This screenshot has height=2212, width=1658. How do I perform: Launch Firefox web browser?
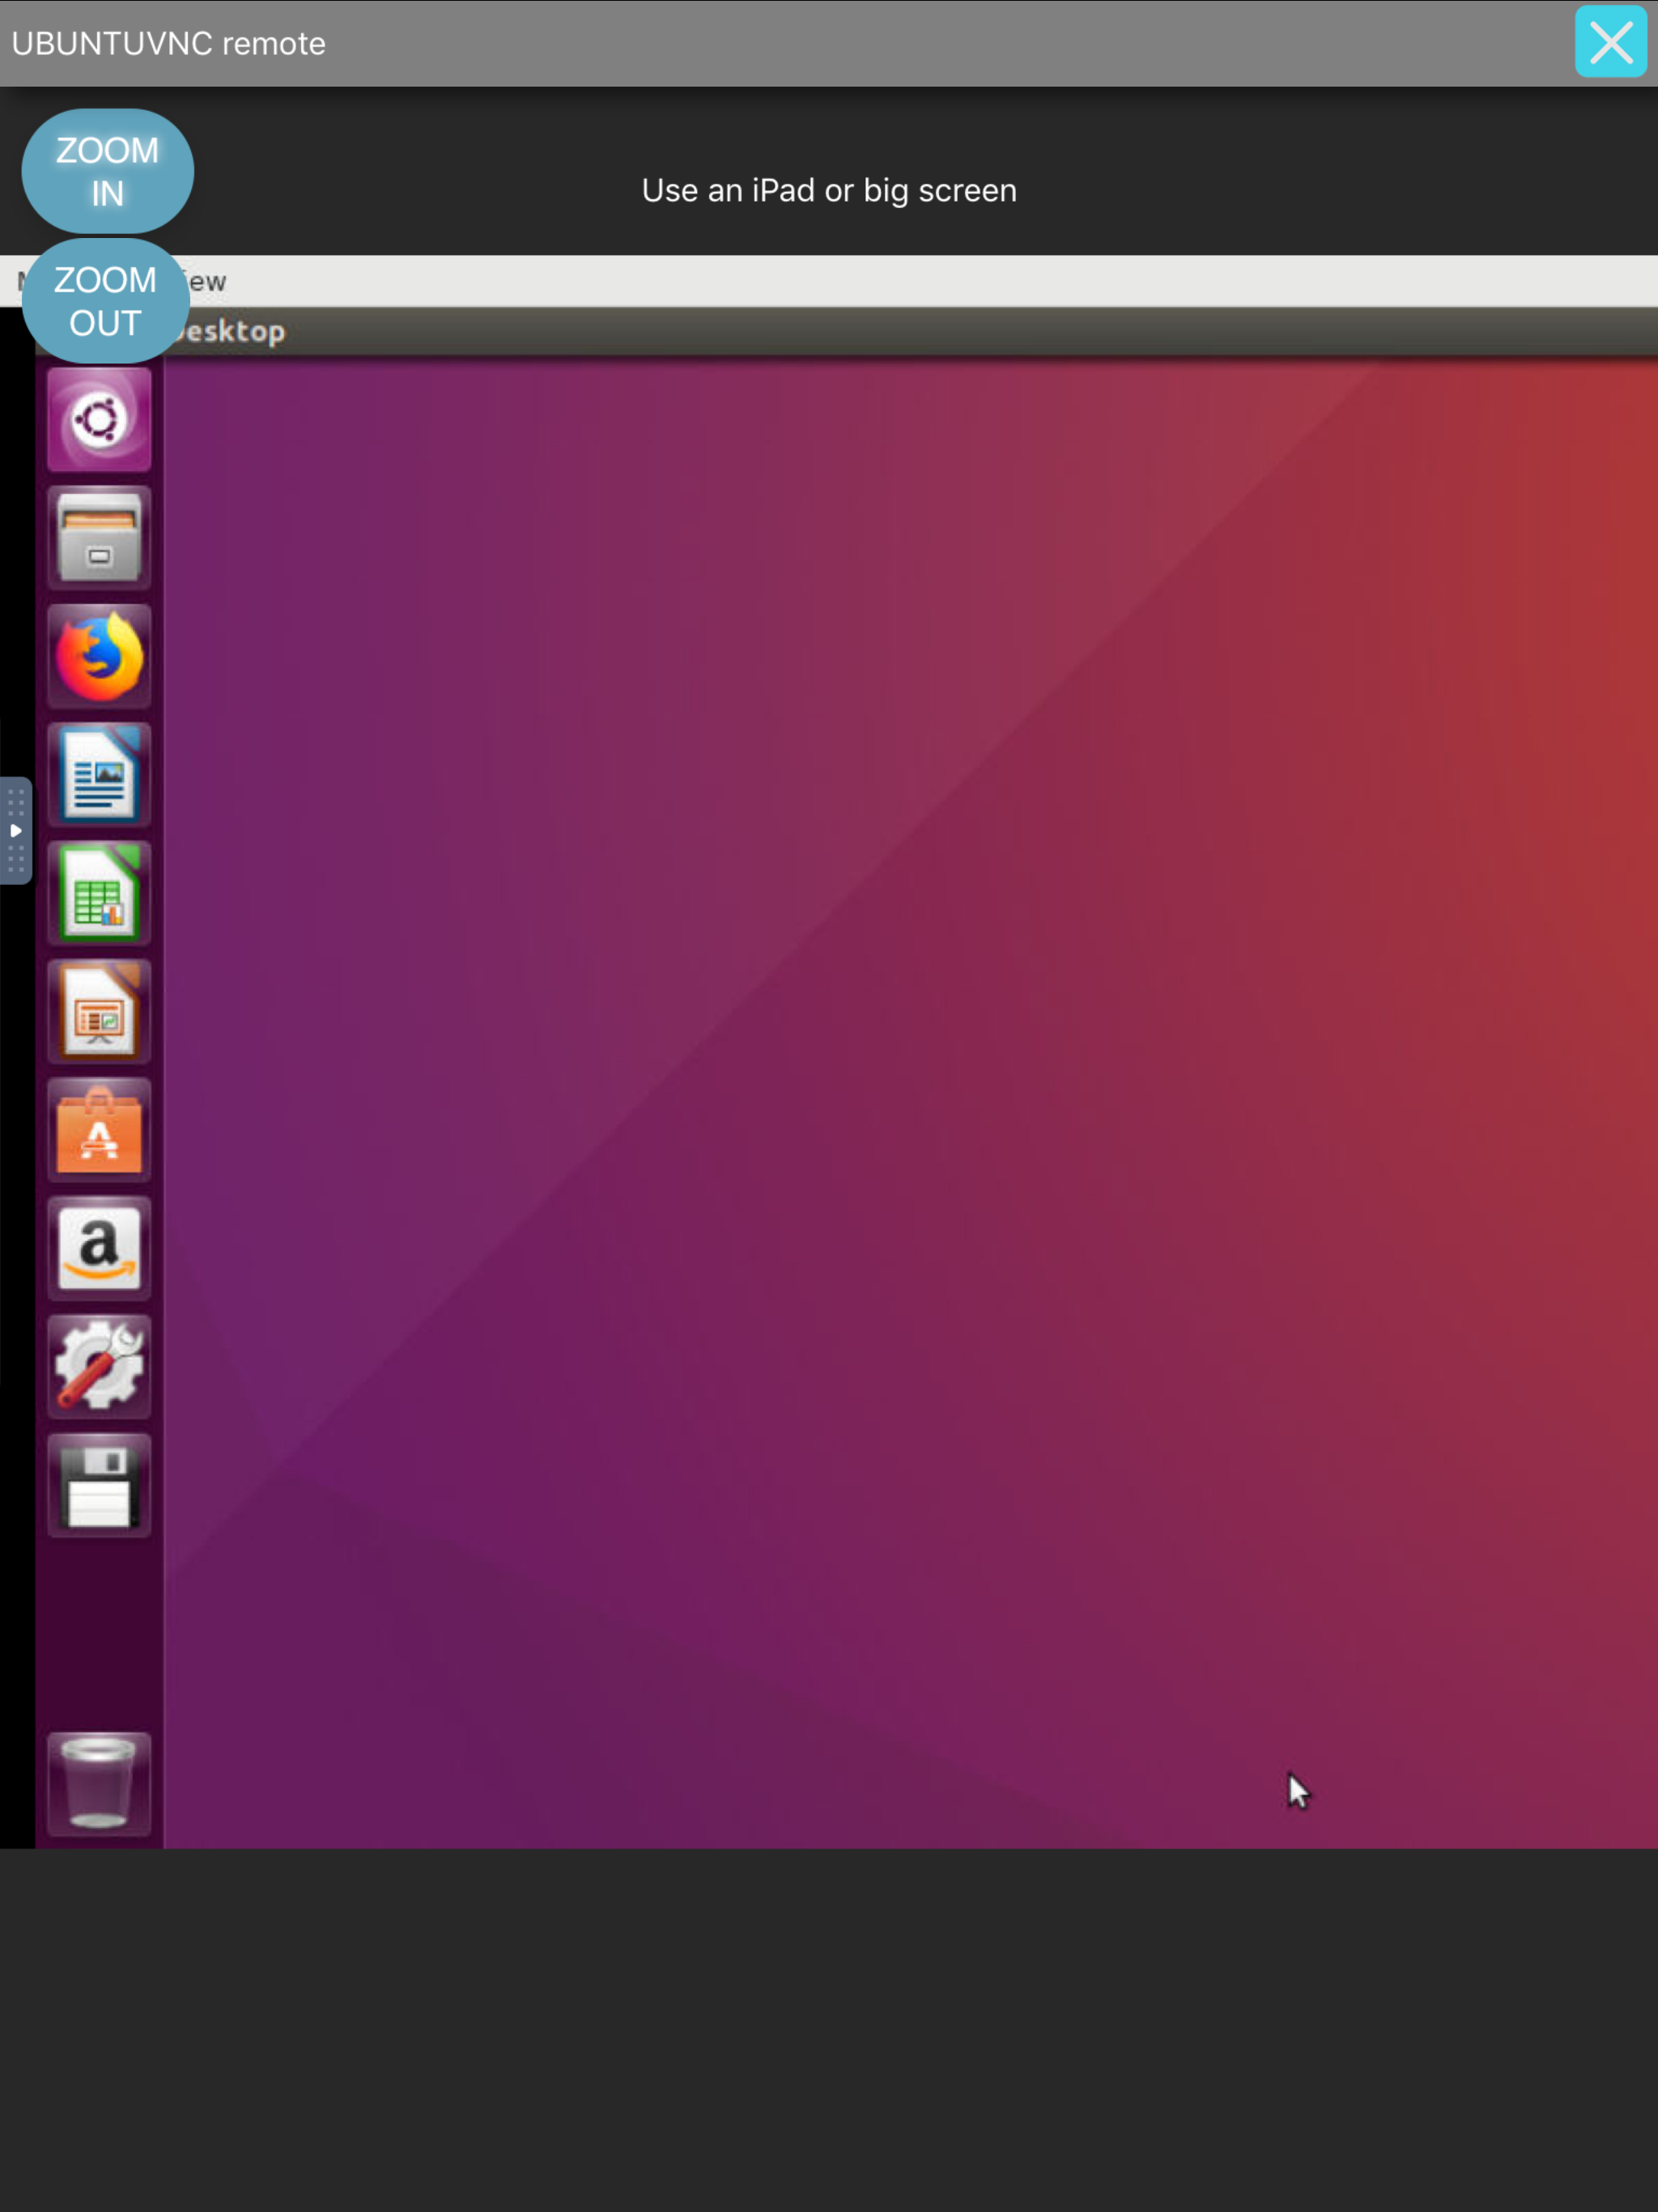click(99, 657)
